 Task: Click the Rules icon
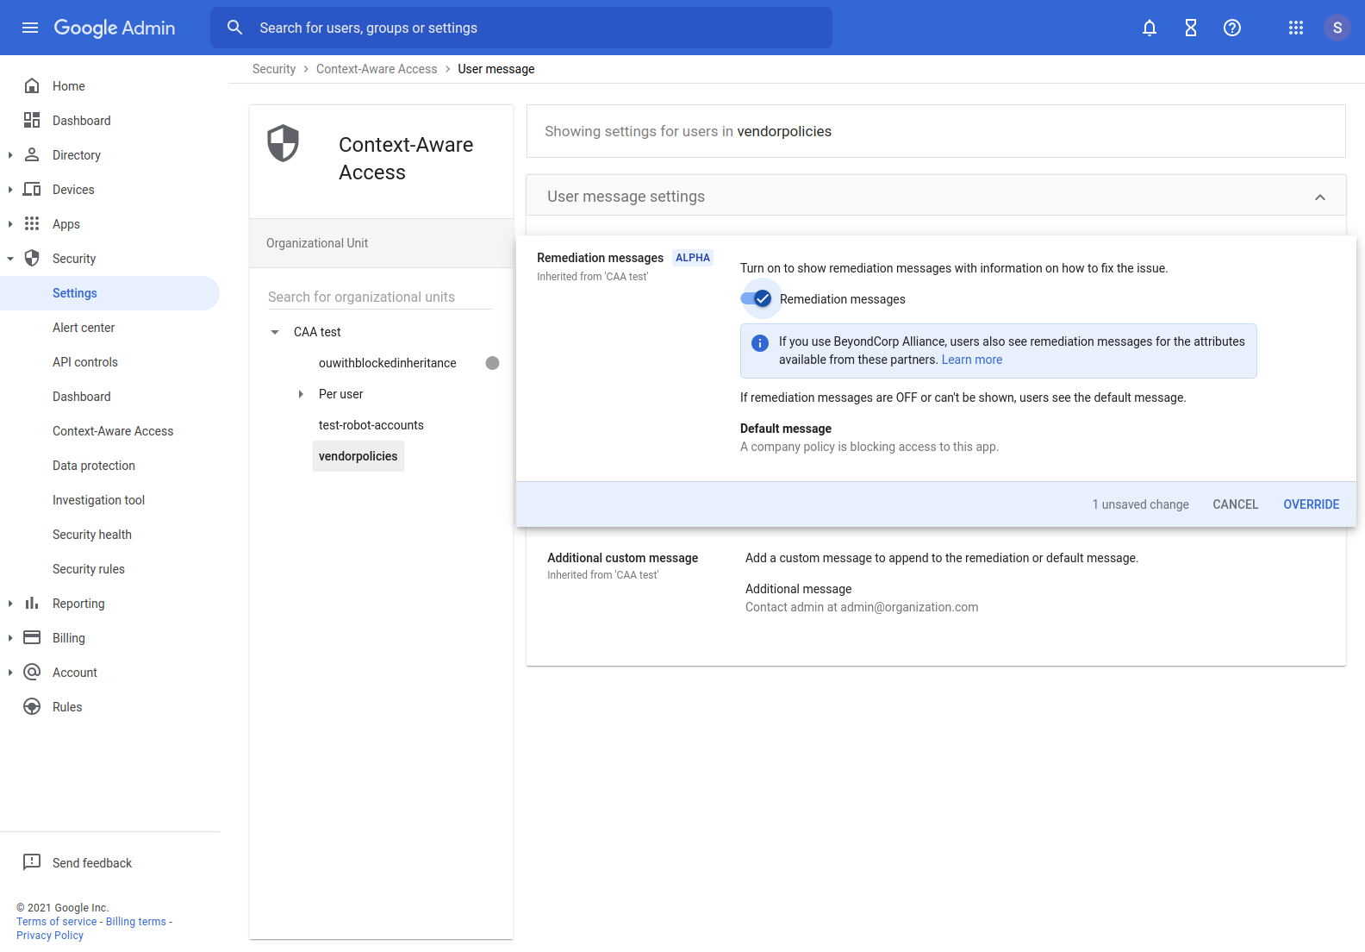(x=32, y=706)
